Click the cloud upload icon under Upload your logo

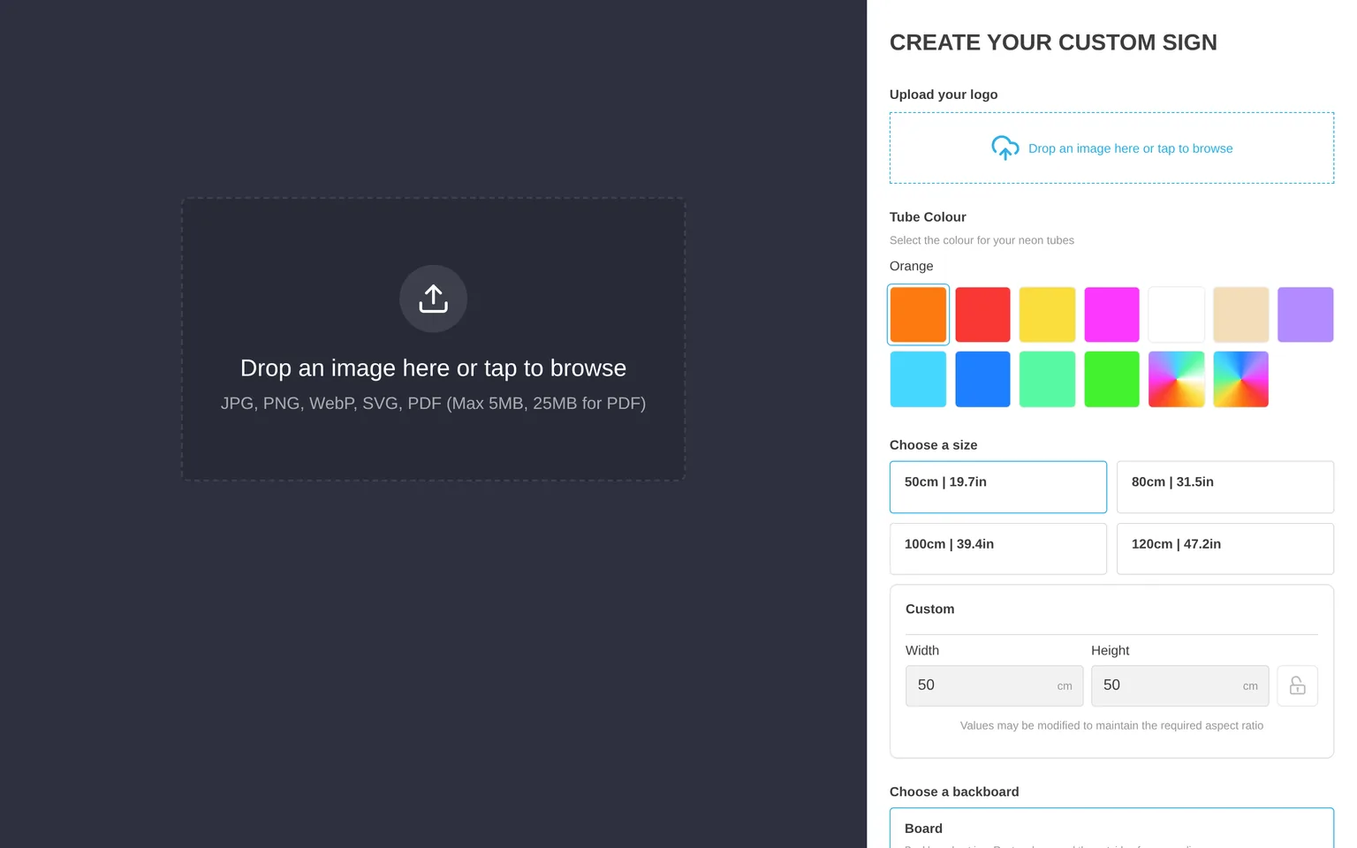[x=1004, y=148]
